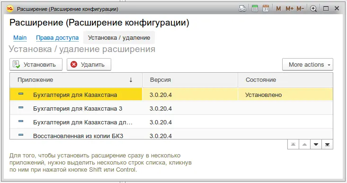Screen dimensions: 347x183
Task: Select the Бухгалтерия для Казахстана 3 row
Action: 171,108
